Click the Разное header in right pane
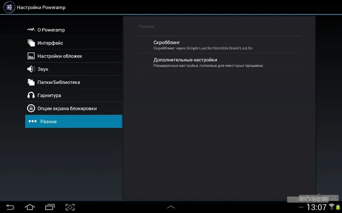 146,26
